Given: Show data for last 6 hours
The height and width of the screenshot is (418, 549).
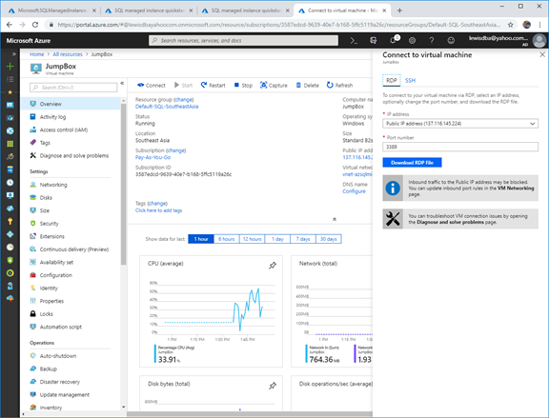Looking at the screenshot, I should pos(227,239).
